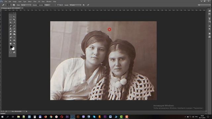The height and width of the screenshot is (119, 212).
Task: Open the Sample All Layers dropdown
Action: [x=75, y=5]
